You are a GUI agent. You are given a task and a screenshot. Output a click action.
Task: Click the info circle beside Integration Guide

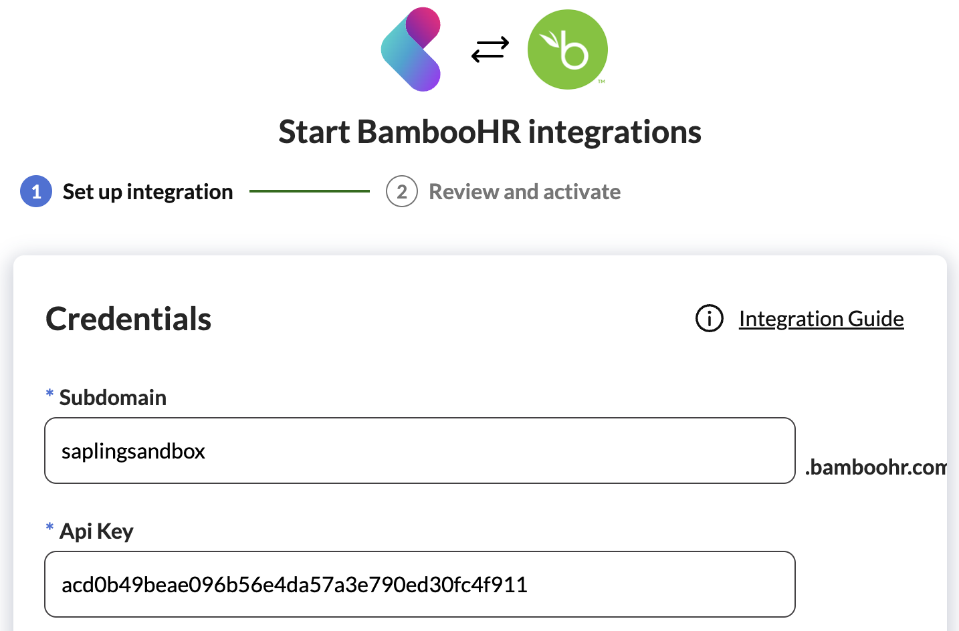tap(709, 319)
